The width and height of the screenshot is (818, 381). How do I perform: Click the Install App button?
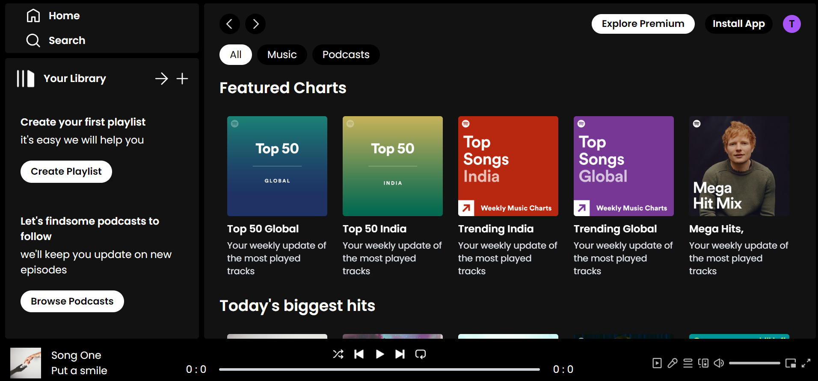(x=739, y=24)
